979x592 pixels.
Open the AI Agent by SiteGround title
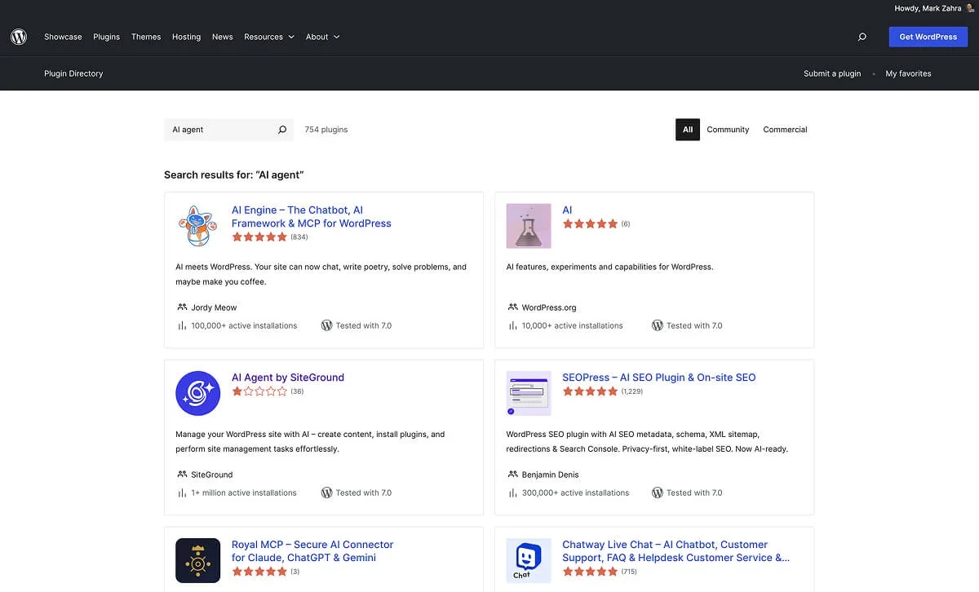288,378
